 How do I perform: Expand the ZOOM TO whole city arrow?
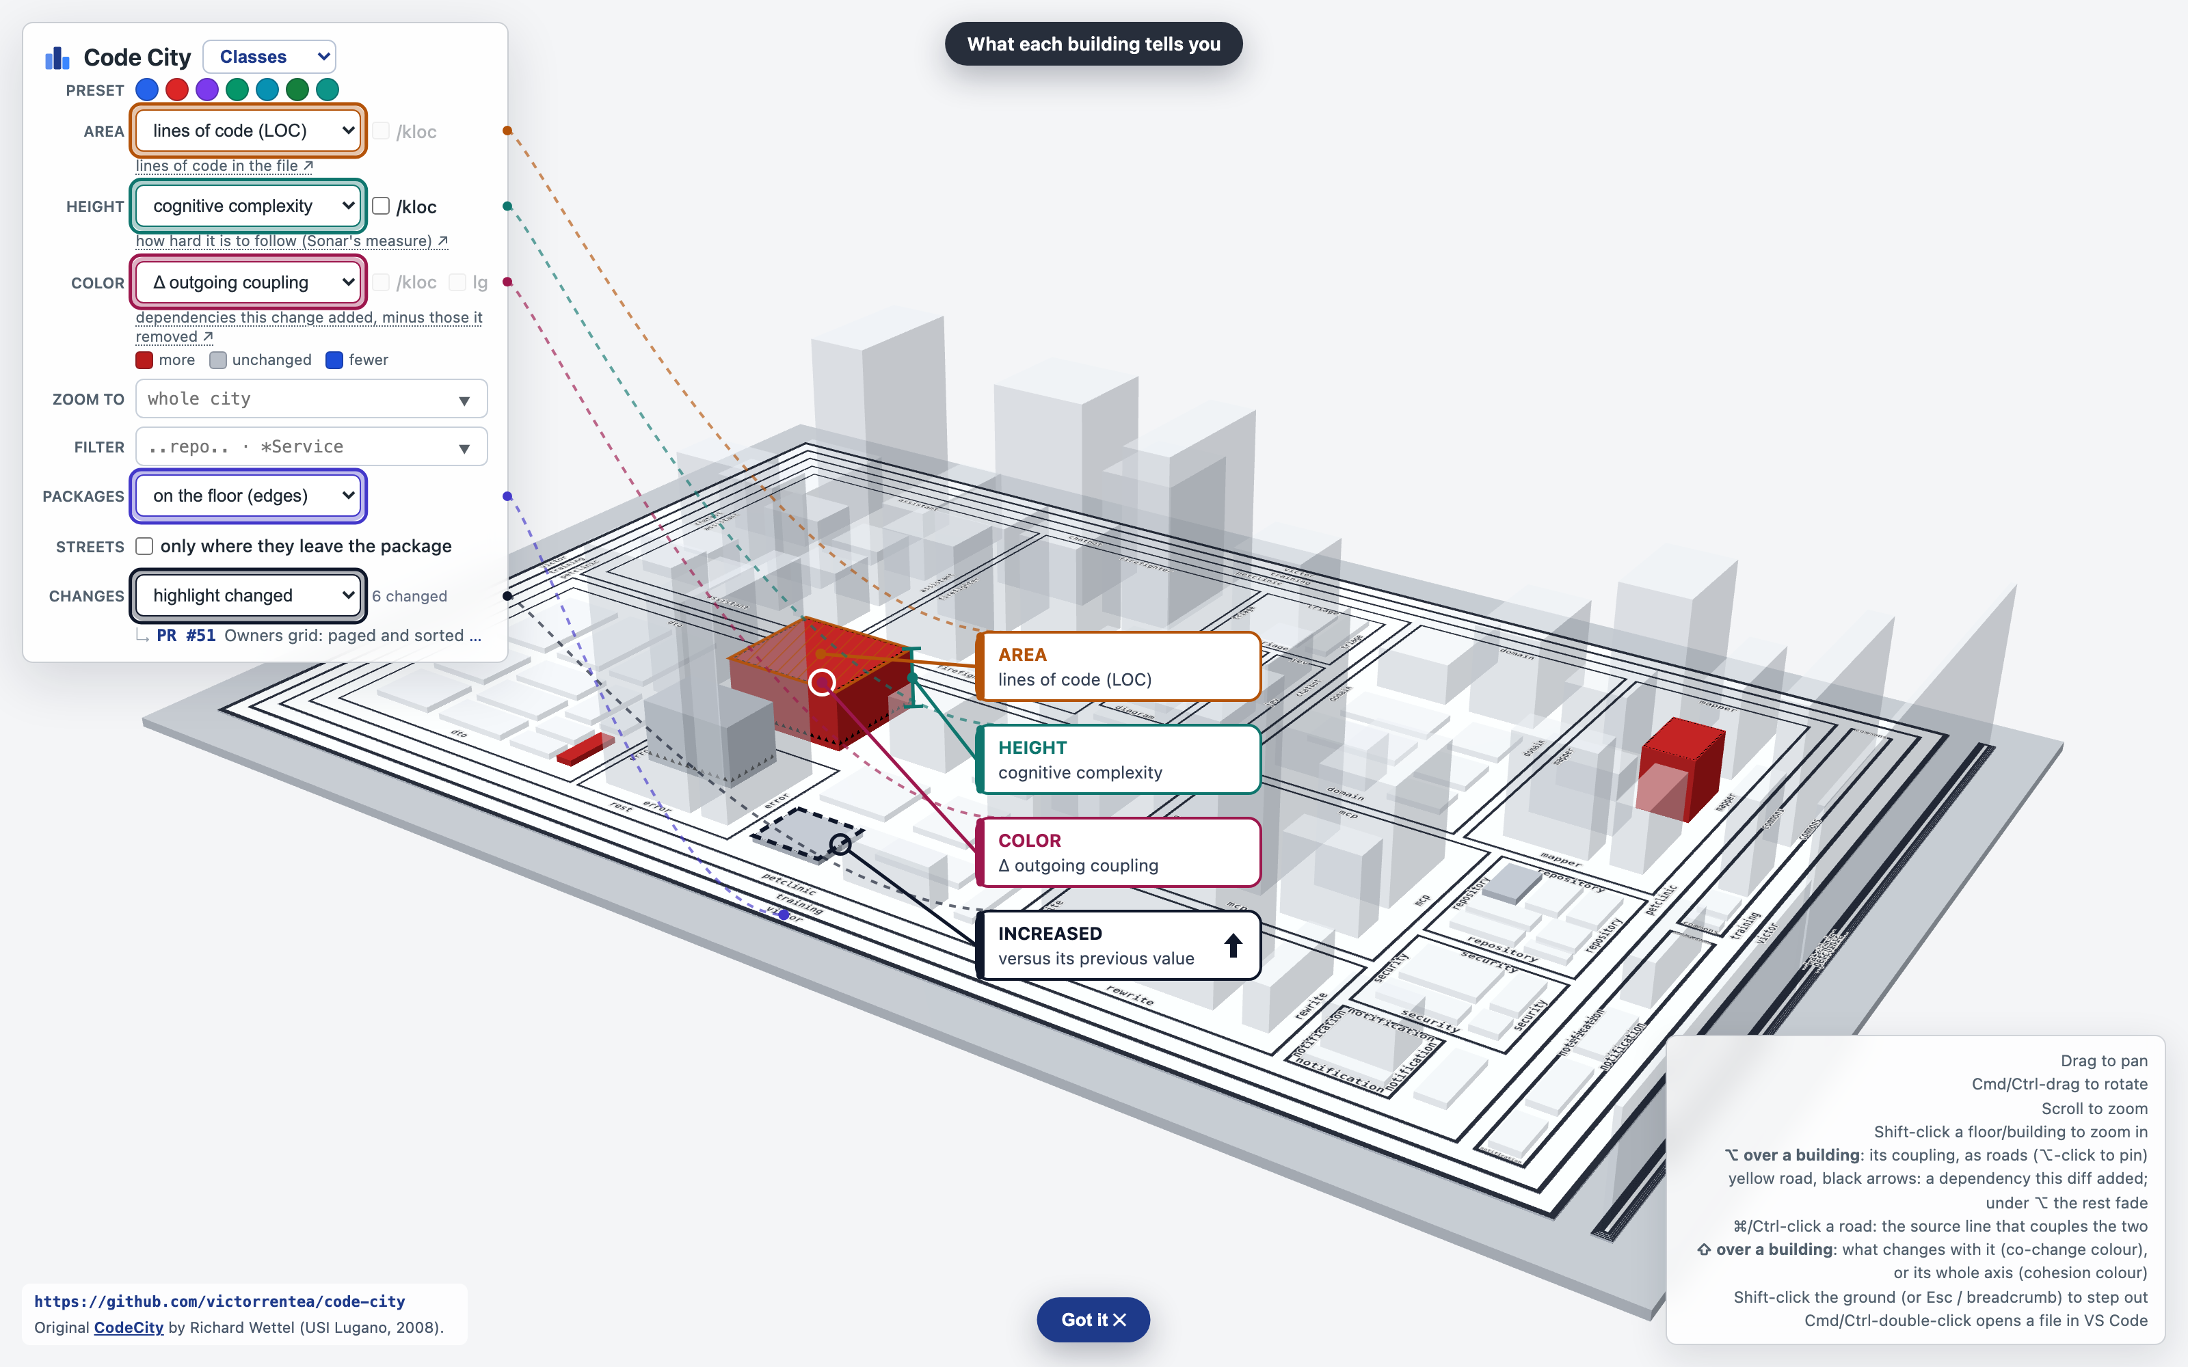pos(464,401)
